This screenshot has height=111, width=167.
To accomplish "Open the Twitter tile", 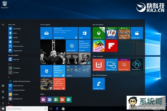I will [x=59, y=71].
